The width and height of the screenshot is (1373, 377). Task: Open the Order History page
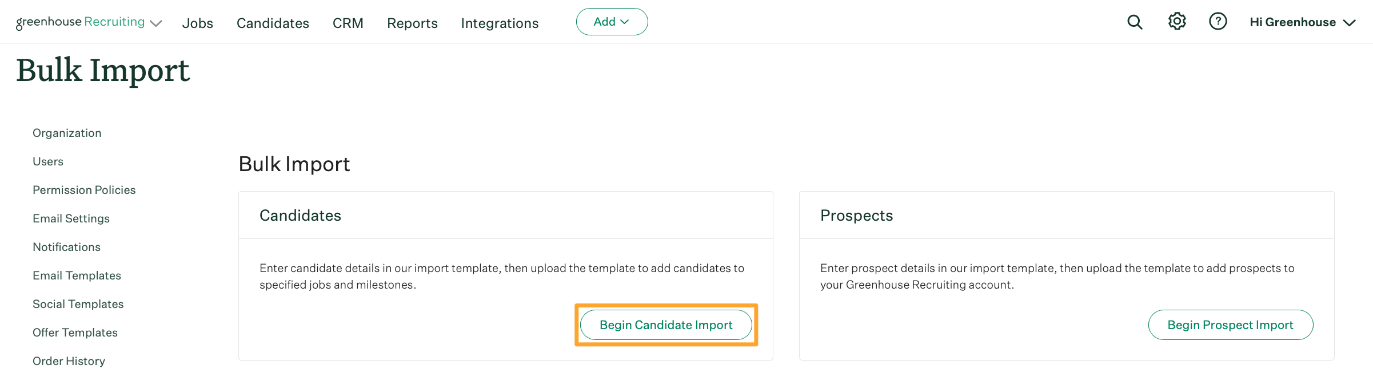pyautogui.click(x=69, y=360)
